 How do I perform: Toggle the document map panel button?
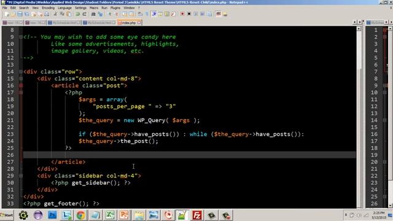167,14
